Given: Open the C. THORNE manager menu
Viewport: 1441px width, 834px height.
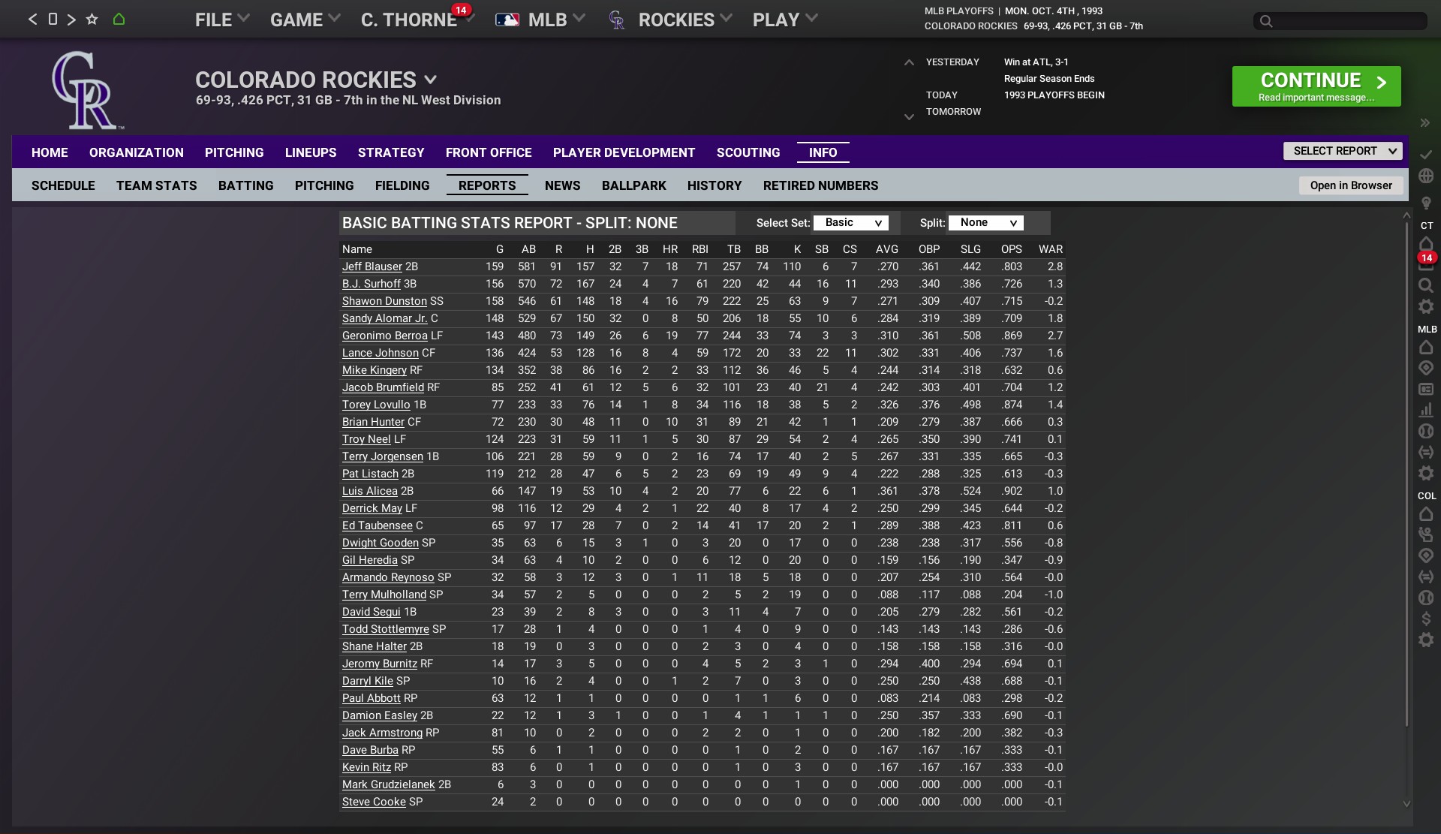Looking at the screenshot, I should point(417,20).
